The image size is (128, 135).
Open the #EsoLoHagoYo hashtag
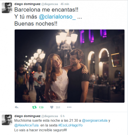point(70,125)
